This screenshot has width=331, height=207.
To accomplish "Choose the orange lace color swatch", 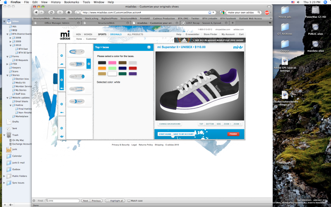I will pyautogui.click(x=102, y=68).
